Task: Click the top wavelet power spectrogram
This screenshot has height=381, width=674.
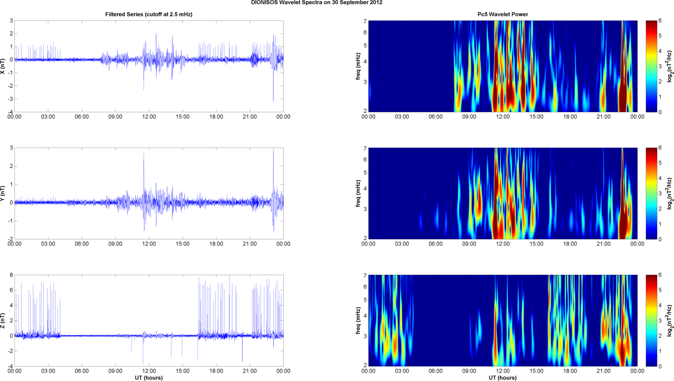Action: click(x=503, y=66)
